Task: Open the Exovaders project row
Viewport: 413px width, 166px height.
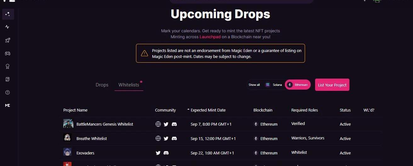Action: tap(85, 153)
